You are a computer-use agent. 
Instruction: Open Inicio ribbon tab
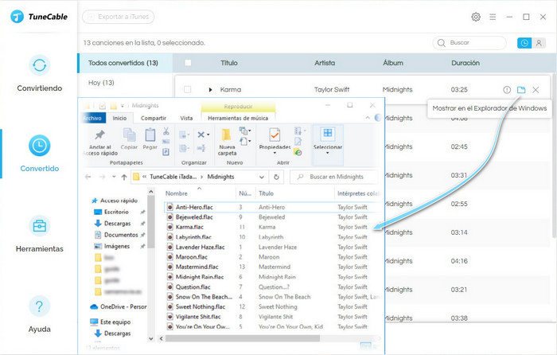(x=119, y=118)
